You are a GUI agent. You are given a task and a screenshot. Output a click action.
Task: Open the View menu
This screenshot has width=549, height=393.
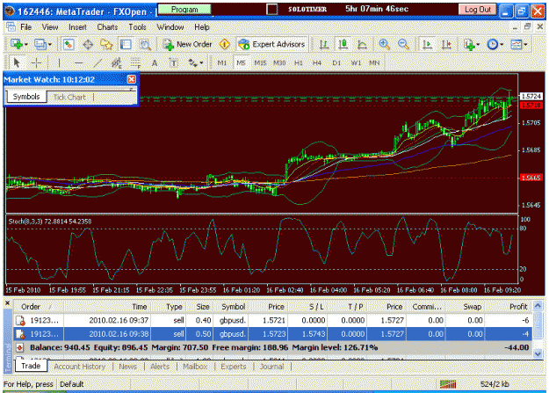tap(50, 27)
